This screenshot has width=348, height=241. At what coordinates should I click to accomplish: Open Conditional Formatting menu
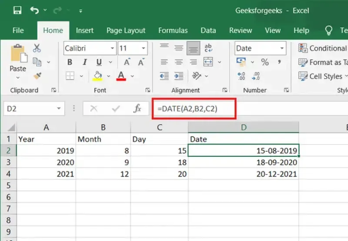pyautogui.click(x=323, y=48)
